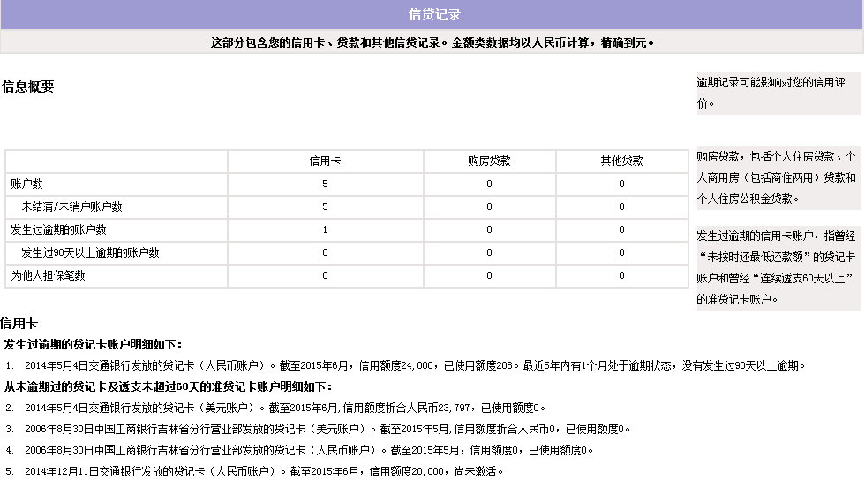The image size is (865, 480).
Task: Select entry 4 工商银行吉林省分行 人民币账户
Action: point(299,450)
